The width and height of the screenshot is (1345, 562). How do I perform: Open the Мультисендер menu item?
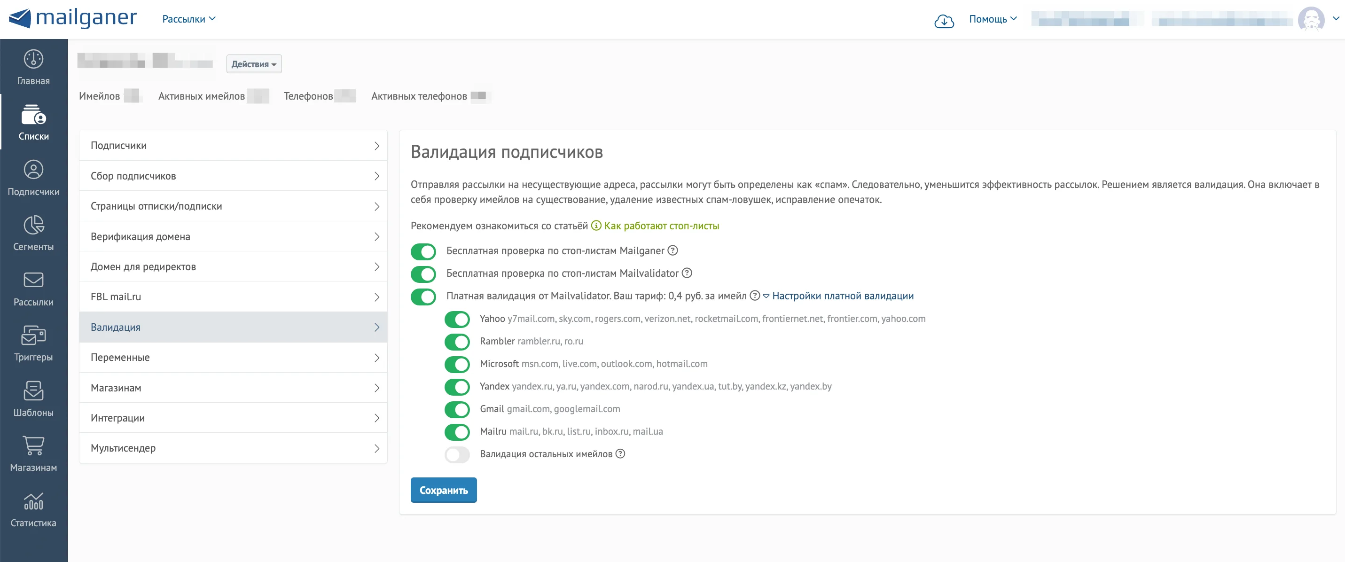(x=233, y=448)
